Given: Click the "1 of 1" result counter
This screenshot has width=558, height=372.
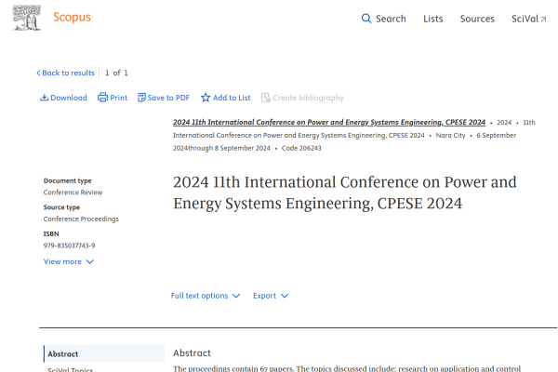Looking at the screenshot, I should [116, 73].
